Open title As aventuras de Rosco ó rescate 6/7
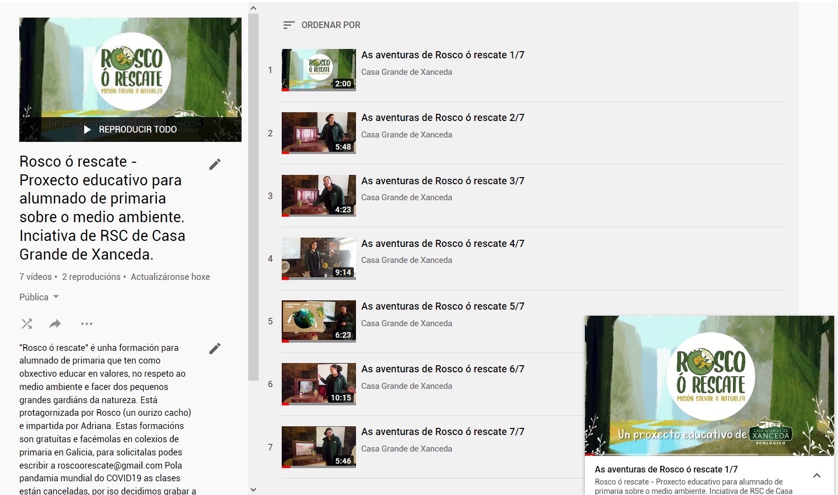Viewport: 838px width, 495px height. pyautogui.click(x=442, y=369)
